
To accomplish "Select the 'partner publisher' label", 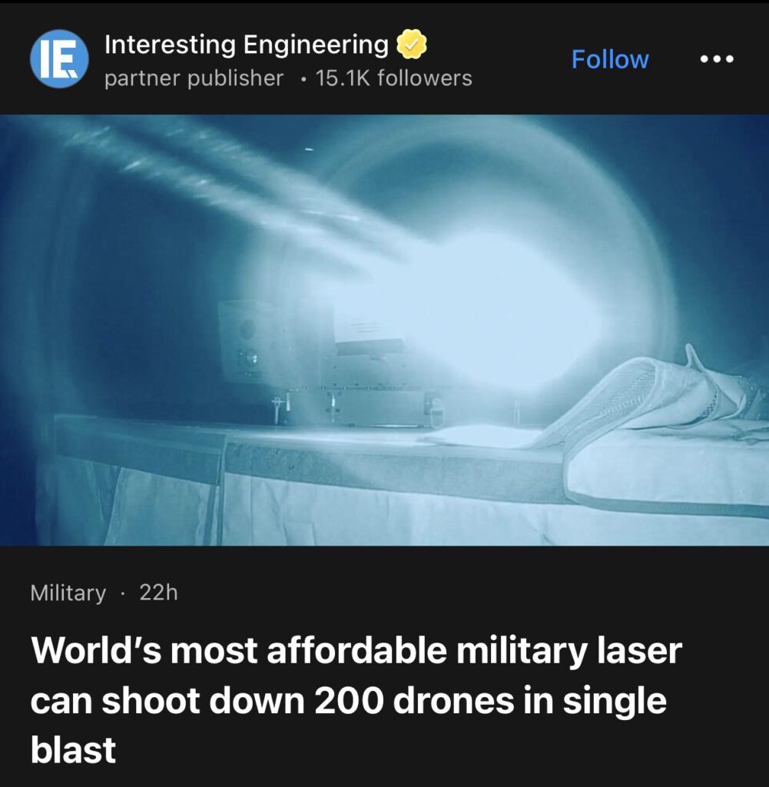I will 194,78.
